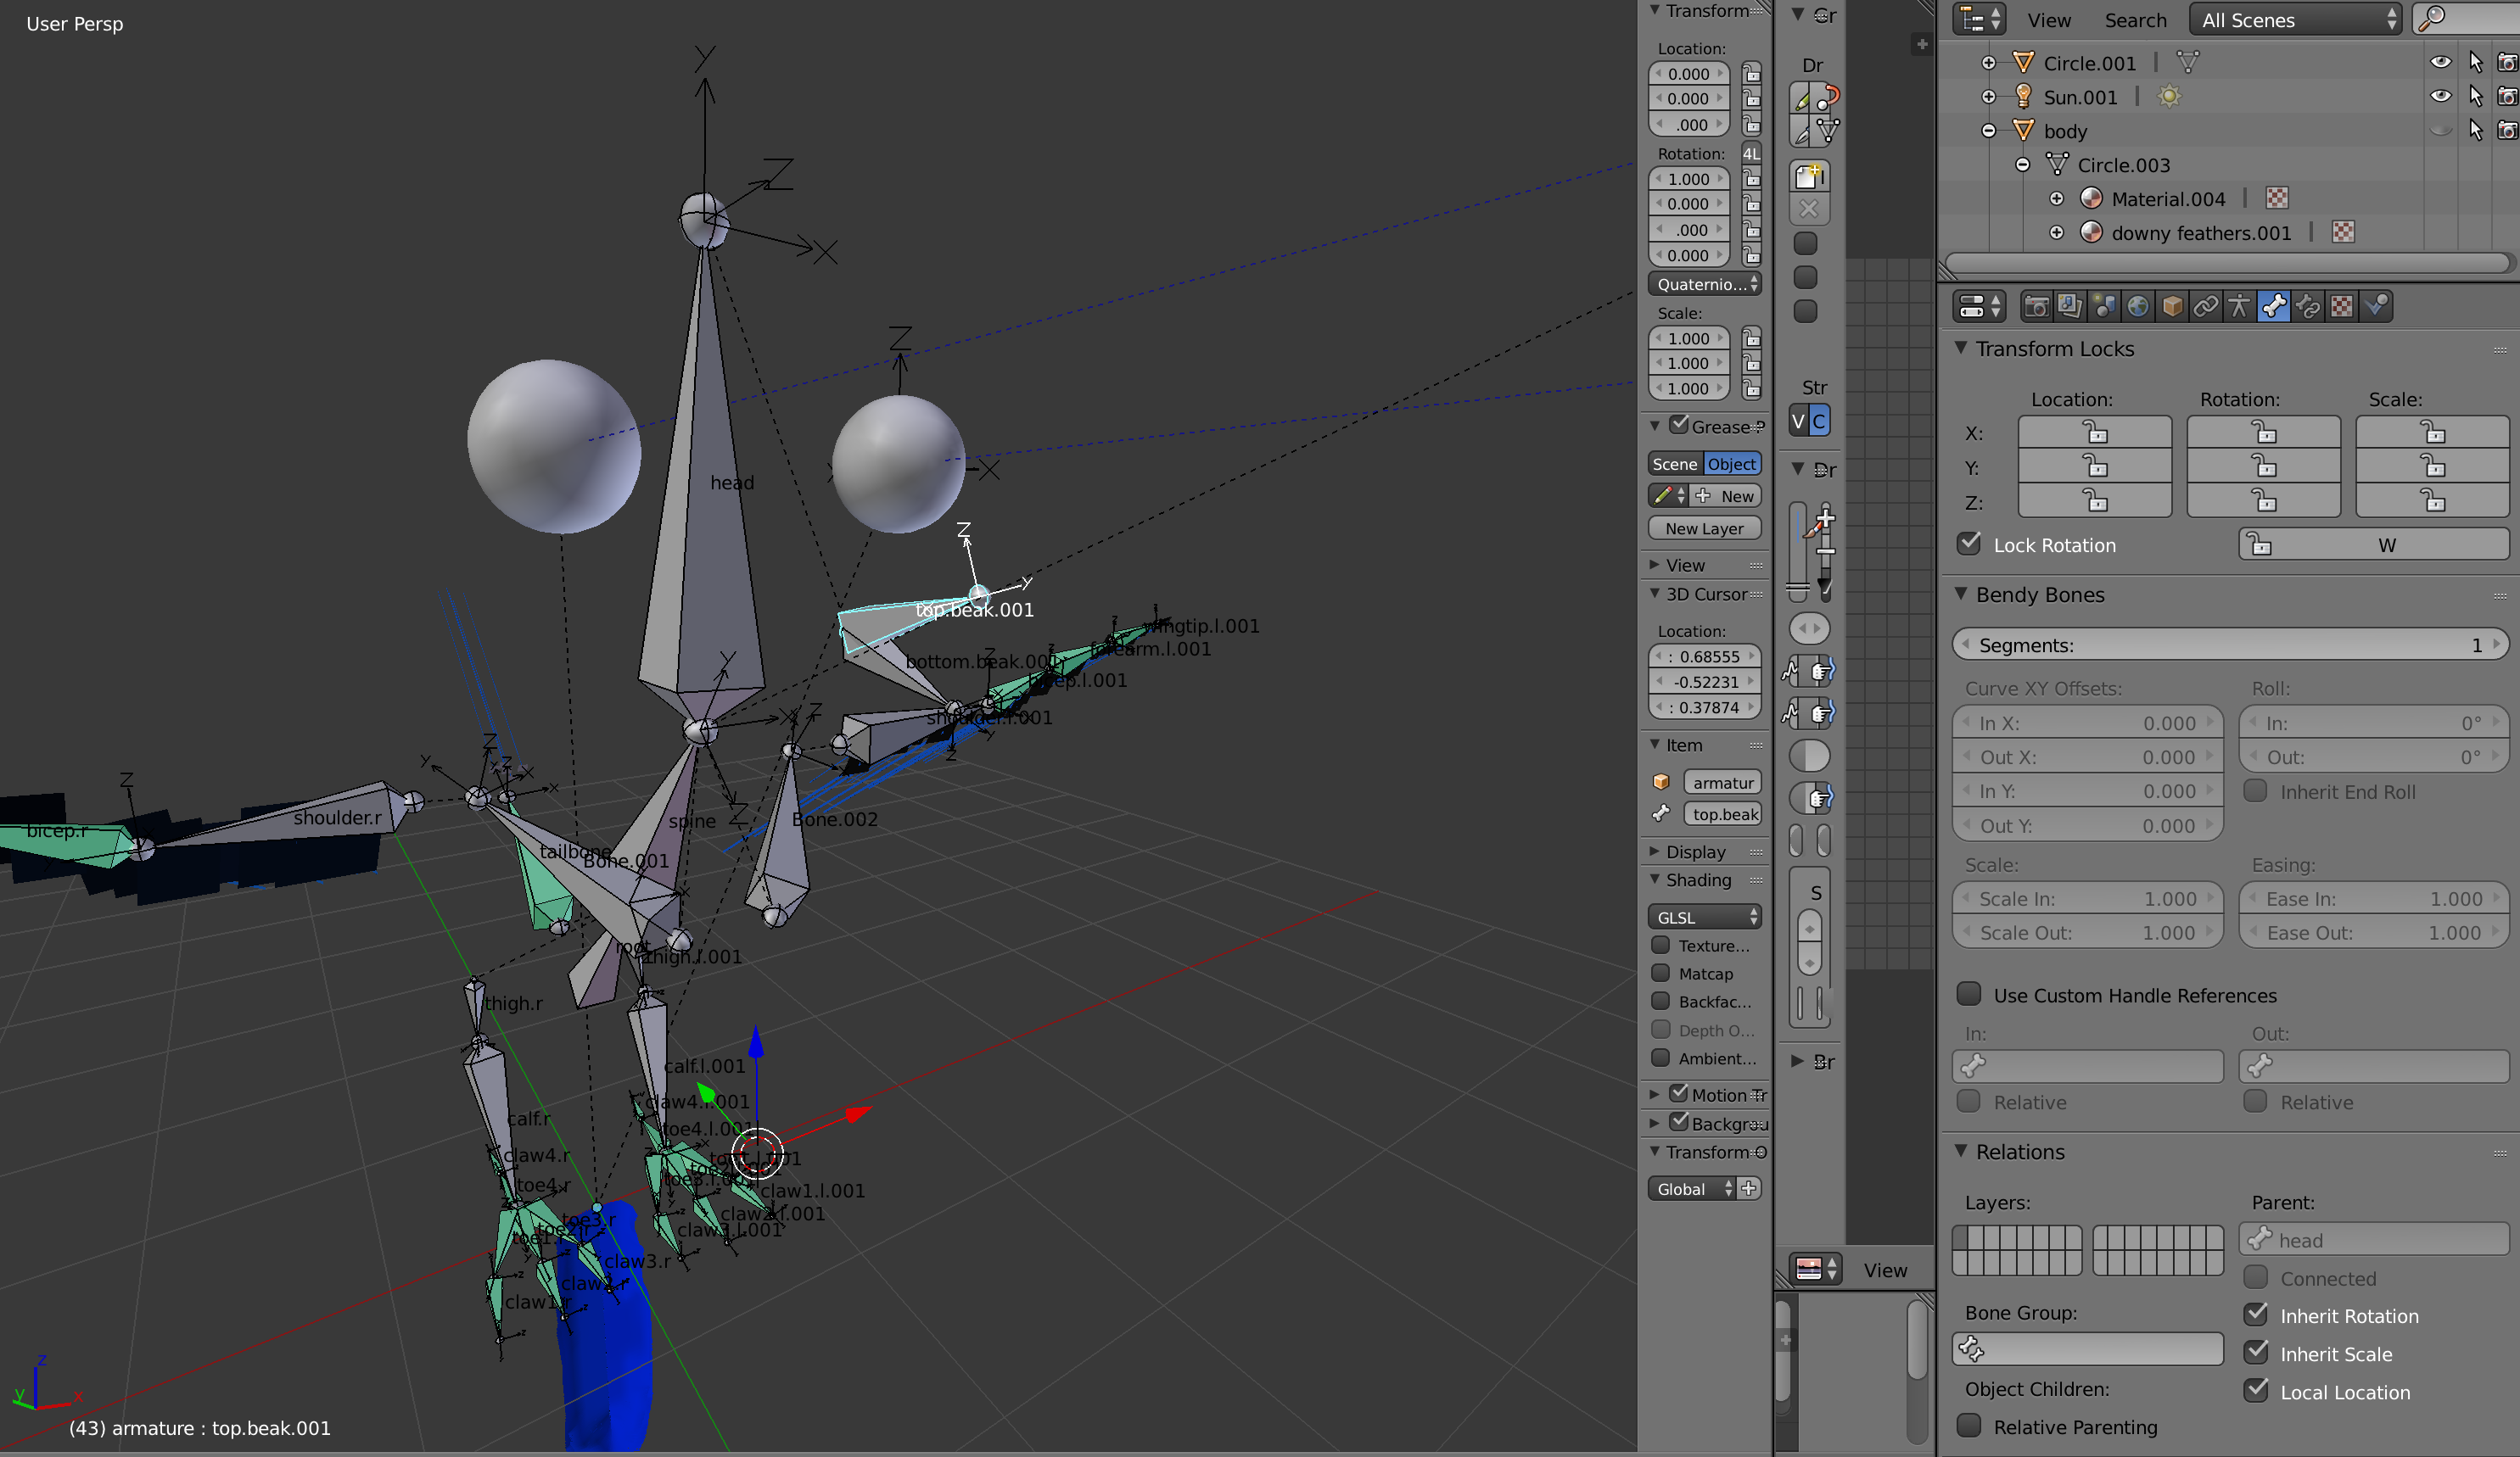Enable Use Custom Handle References
The image size is (2520, 1457).
(x=1969, y=994)
